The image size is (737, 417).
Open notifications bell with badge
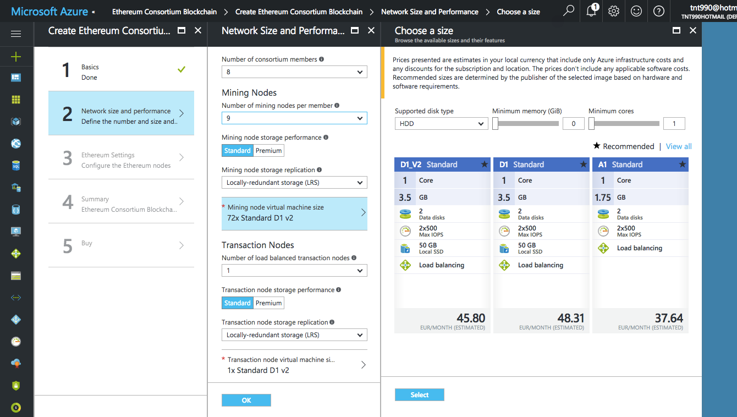click(x=592, y=11)
